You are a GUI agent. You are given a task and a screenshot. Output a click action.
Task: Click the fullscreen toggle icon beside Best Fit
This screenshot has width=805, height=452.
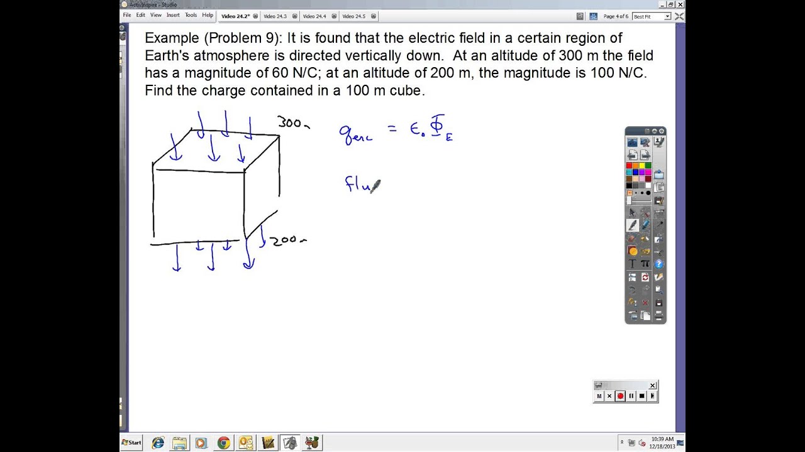679,16
